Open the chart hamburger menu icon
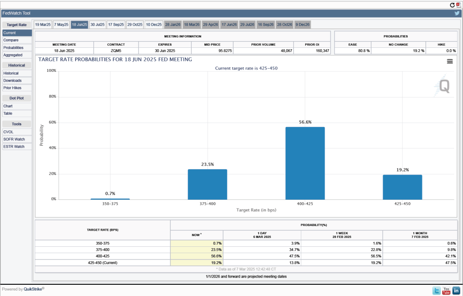The width and height of the screenshot is (463, 296). [450, 61]
